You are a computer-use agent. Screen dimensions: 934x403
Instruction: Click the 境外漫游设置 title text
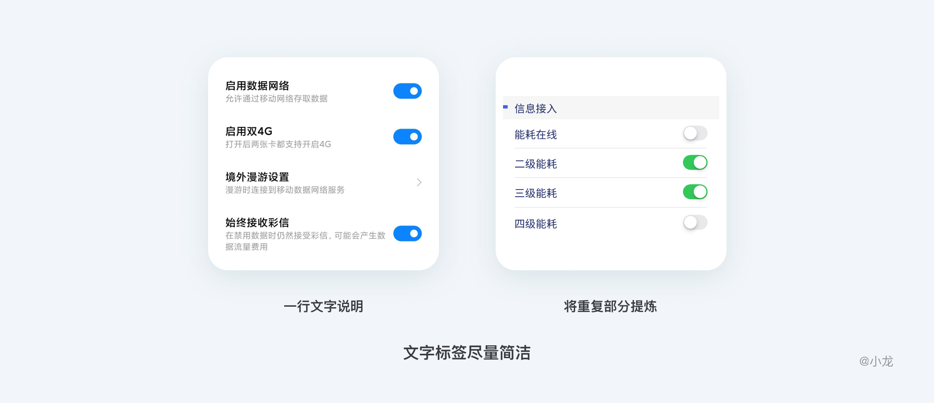[257, 177]
